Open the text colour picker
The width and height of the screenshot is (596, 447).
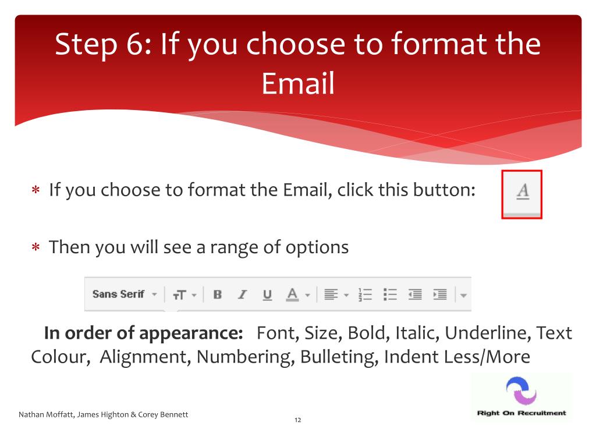[297, 295]
